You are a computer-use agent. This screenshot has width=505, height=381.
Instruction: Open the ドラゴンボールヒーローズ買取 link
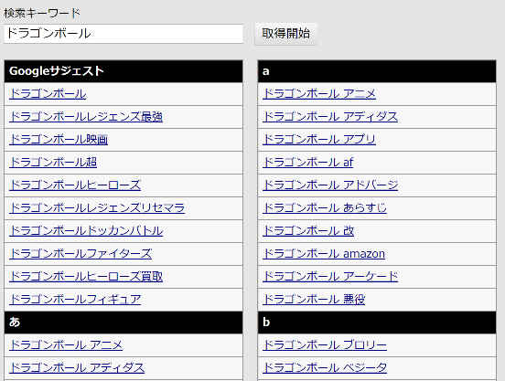coord(86,277)
